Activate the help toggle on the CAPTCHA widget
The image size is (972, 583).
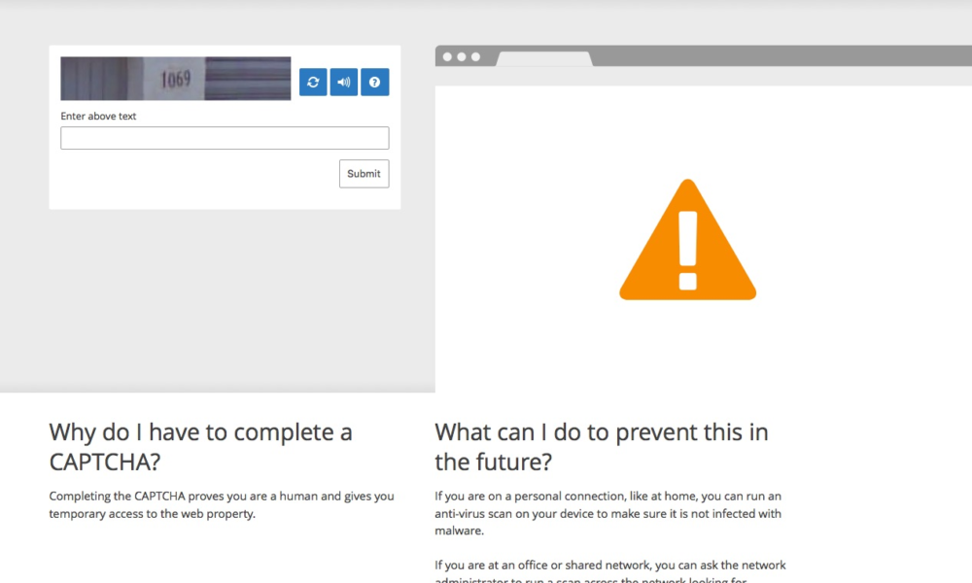374,82
